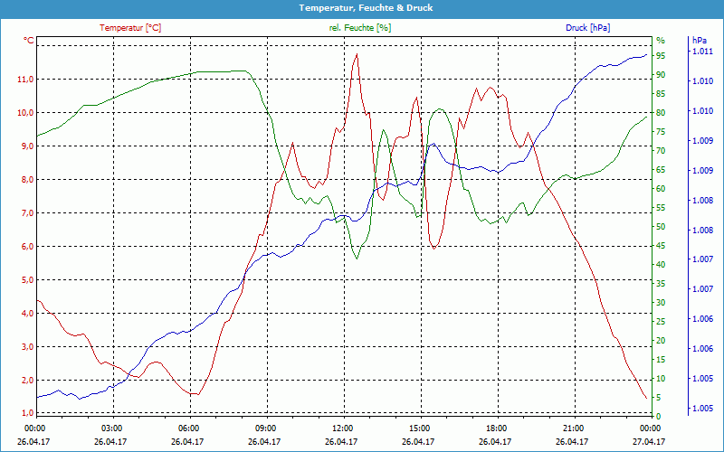Screen dimensions: 724x452
Task: Click the highest peak of the red temperature curve
Action: click(357, 54)
